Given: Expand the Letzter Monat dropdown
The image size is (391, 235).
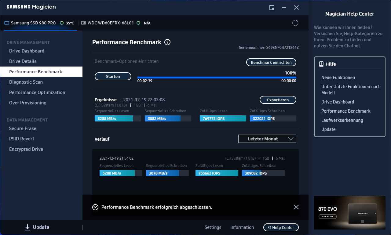Looking at the screenshot, I should pos(267,139).
